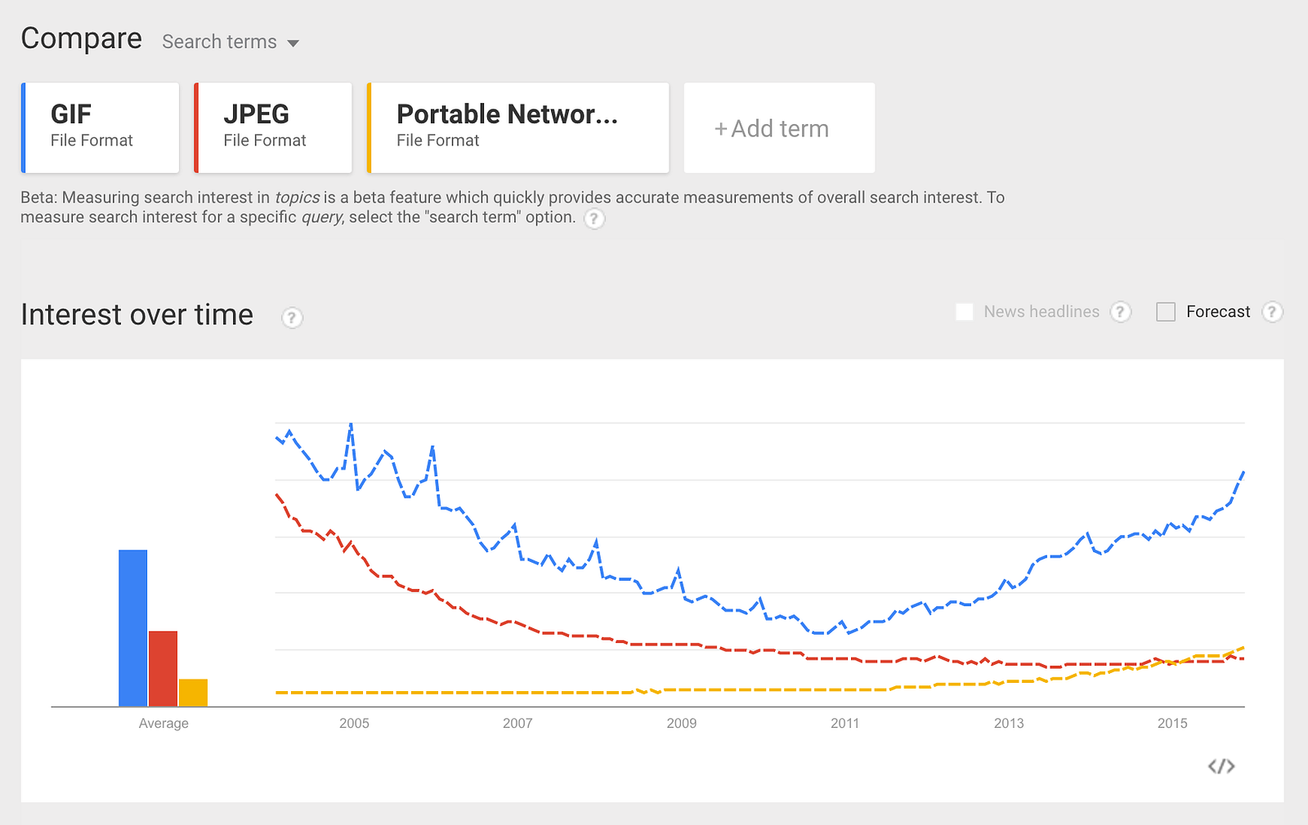The height and width of the screenshot is (825, 1308).
Task: Click the Average label under bars
Action: 163,723
